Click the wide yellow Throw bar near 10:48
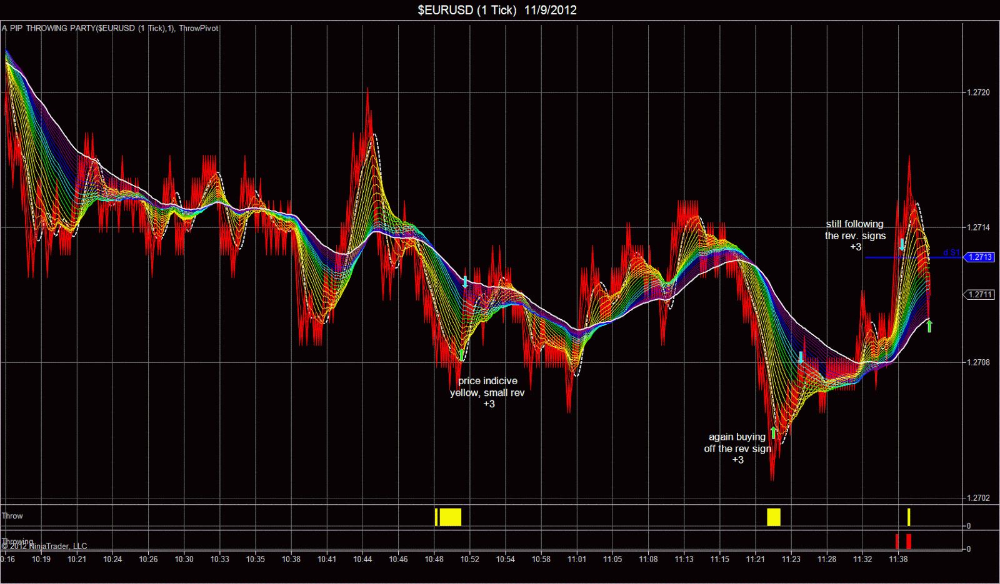This screenshot has width=1000, height=584. pos(450,517)
